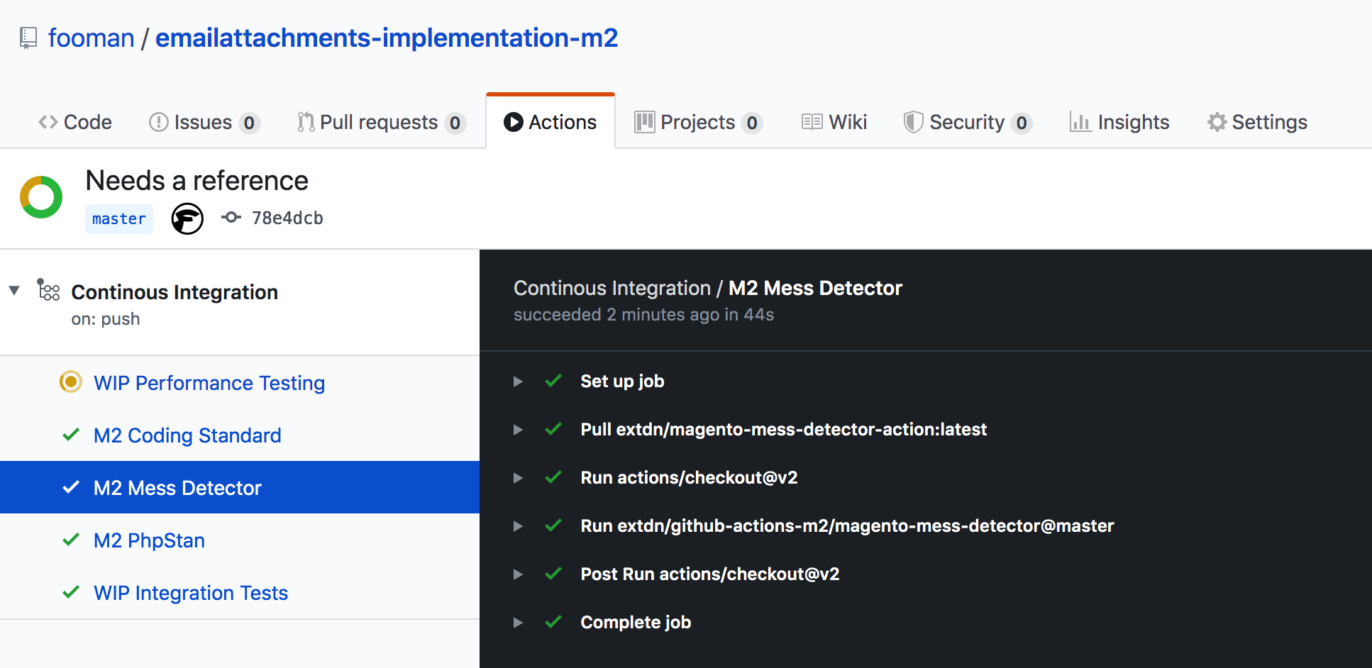Click the repository book icon
Screen dimensions: 1372x668
pyautogui.click(x=28, y=38)
